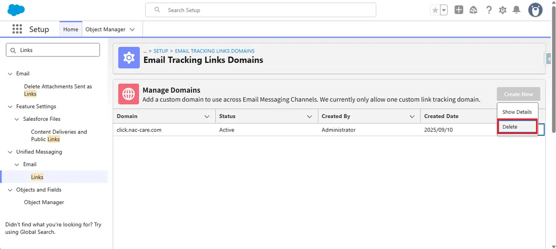The height and width of the screenshot is (249, 556).
Task: Collapse the Feature Settings tree section
Action: coord(11,106)
